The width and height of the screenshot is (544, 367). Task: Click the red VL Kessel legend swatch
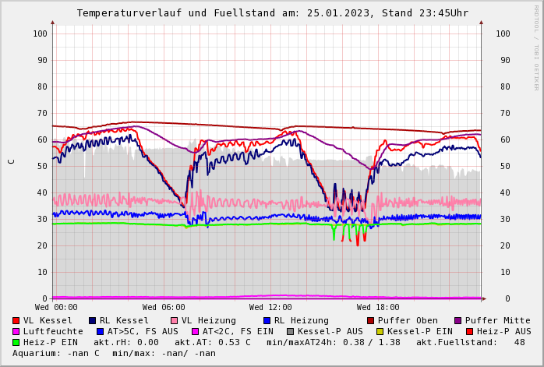(16, 321)
